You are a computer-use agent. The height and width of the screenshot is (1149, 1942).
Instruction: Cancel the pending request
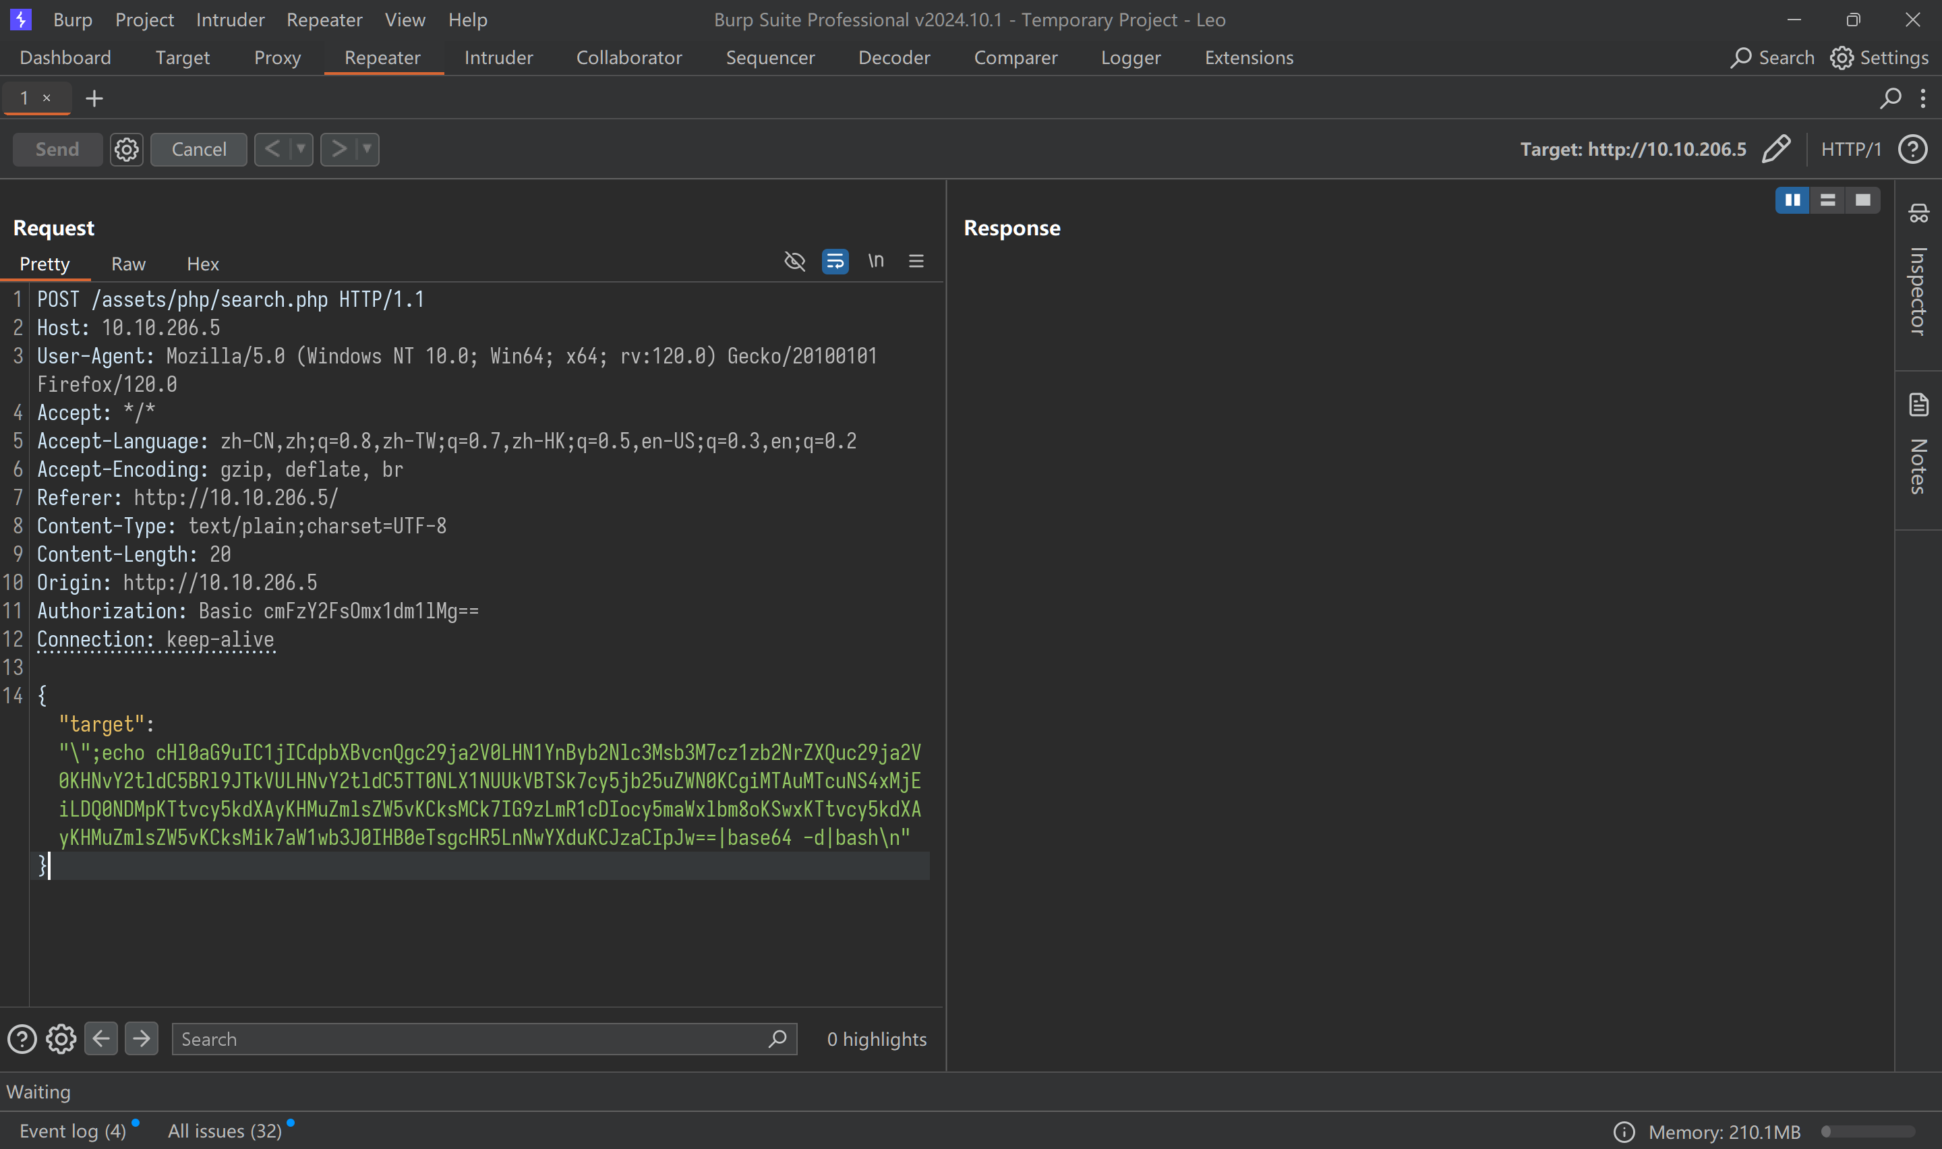click(199, 148)
